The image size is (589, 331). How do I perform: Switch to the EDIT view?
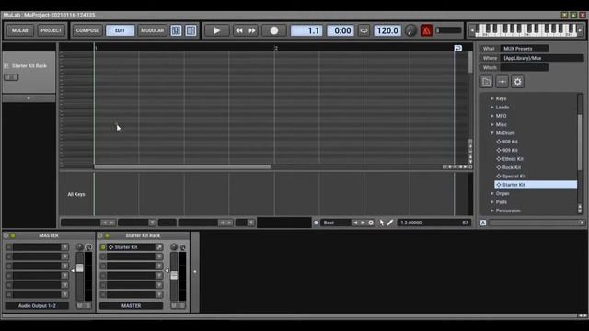[121, 30]
